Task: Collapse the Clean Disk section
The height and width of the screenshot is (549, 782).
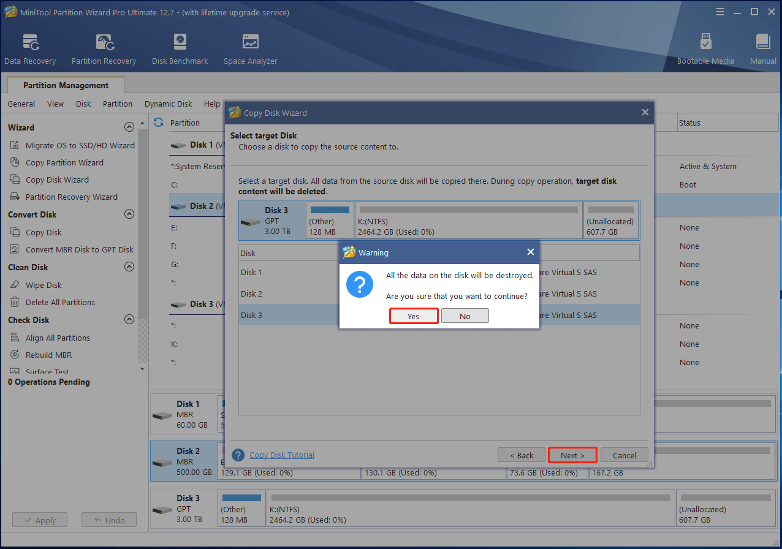Action: pyautogui.click(x=129, y=267)
